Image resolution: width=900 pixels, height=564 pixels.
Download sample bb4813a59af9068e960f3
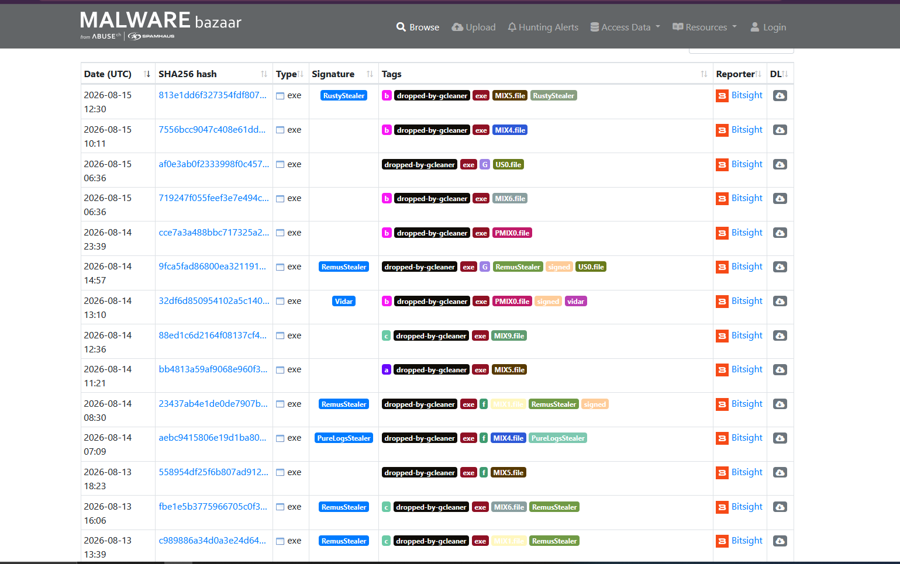(x=780, y=369)
